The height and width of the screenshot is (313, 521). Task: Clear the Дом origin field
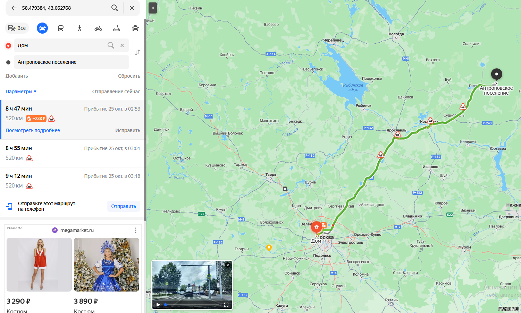point(122,45)
